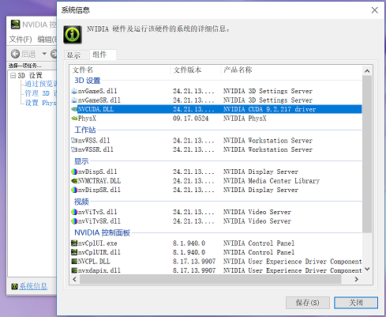This screenshot has height=317, width=386.
Task: Click the NVCPL.DLL file icon
Action: click(74, 262)
